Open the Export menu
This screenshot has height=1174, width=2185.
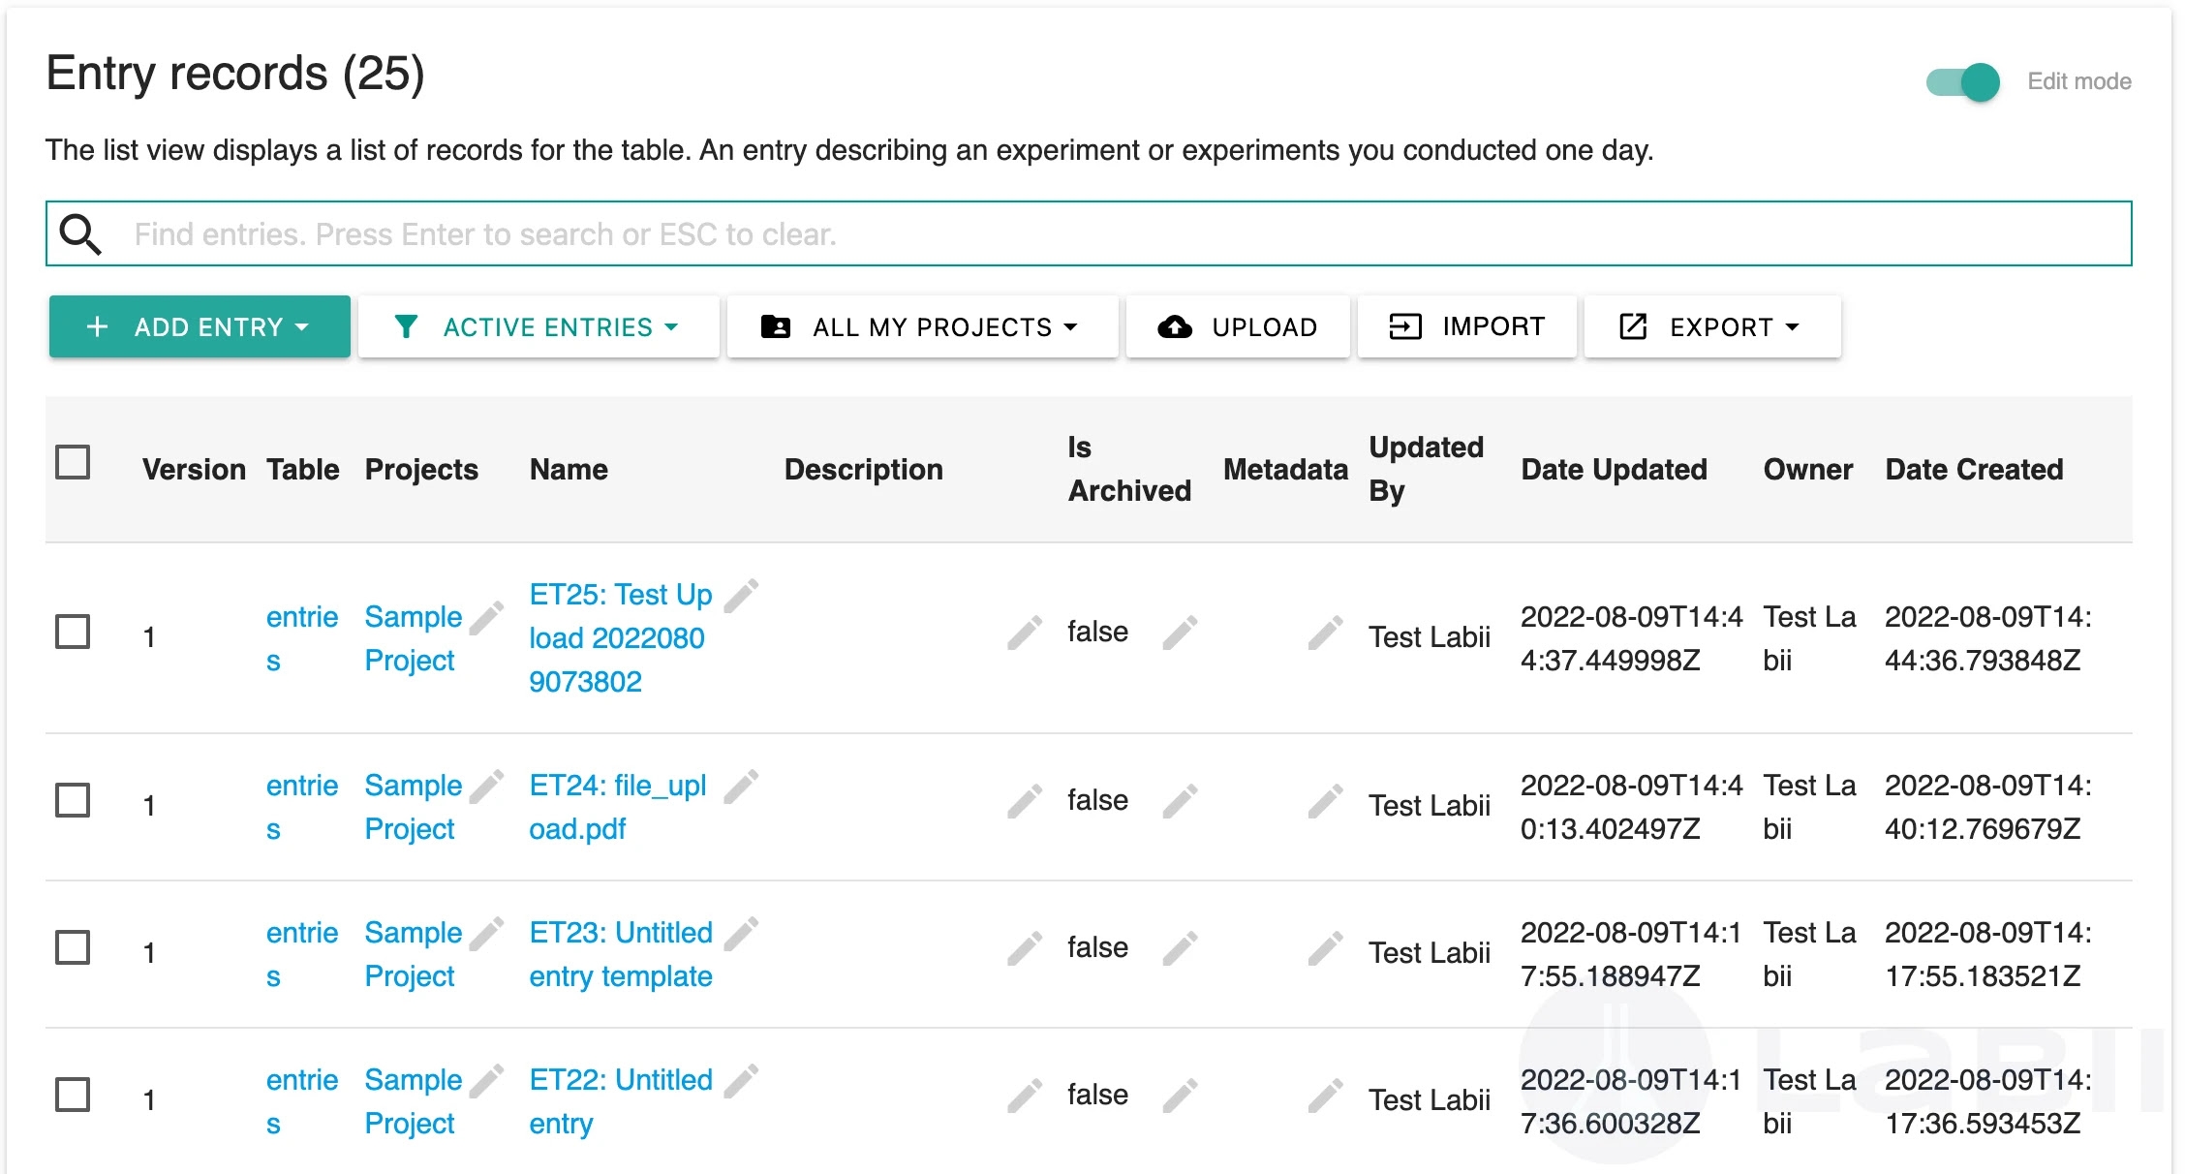point(1711,327)
